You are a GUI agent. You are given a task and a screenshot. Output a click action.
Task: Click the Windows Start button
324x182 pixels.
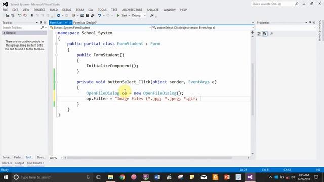(6, 177)
